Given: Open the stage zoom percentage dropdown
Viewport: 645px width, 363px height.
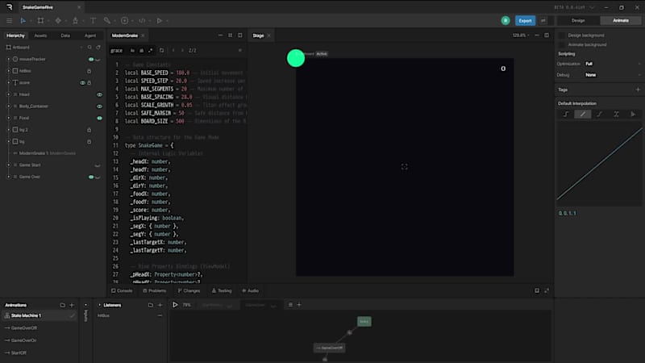Looking at the screenshot, I should point(521,35).
